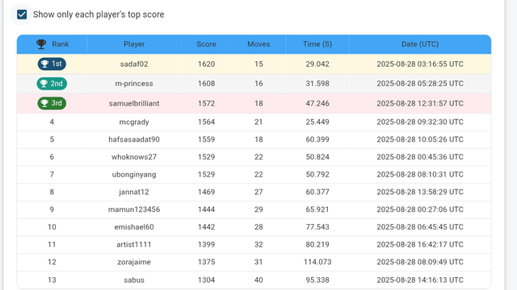Click the time value 50.792
Image resolution: width=517 pixels, height=290 pixels.
pyautogui.click(x=317, y=175)
